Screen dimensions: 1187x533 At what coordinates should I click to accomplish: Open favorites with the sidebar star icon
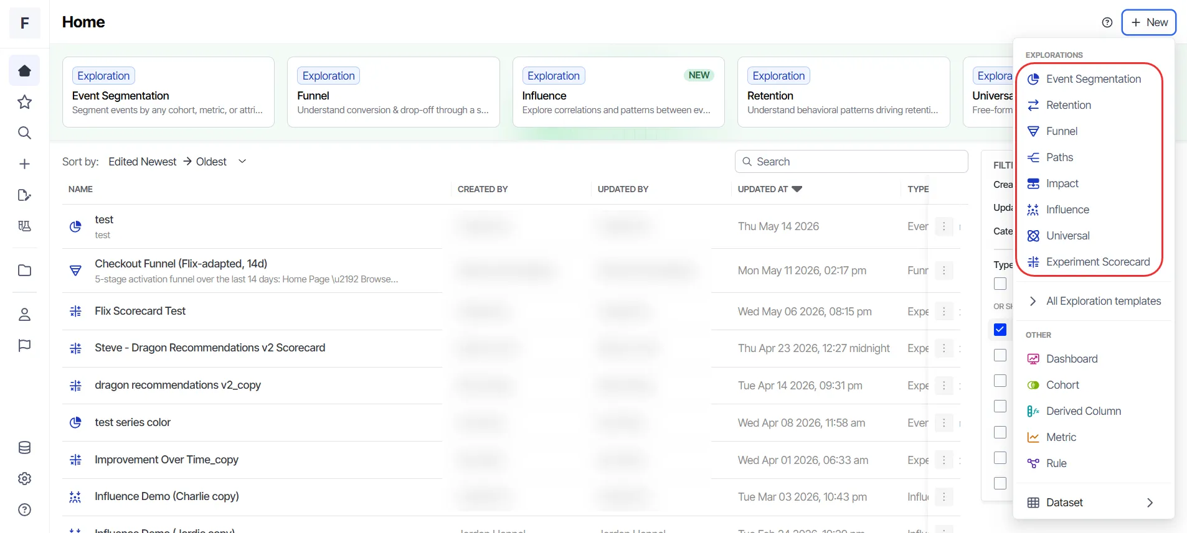coord(24,102)
